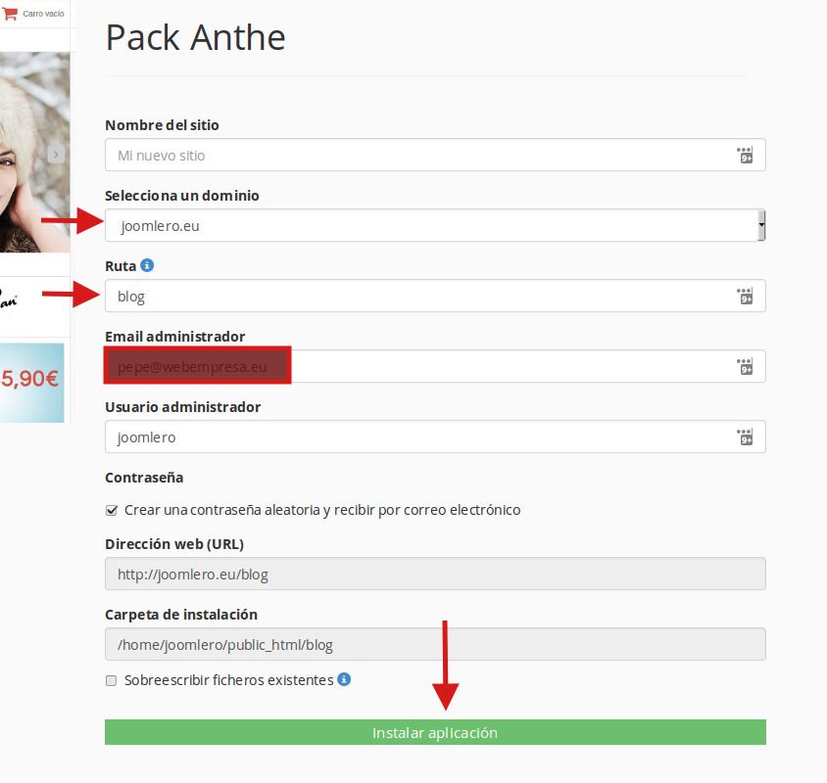
Task: Click the domain dropdown arrow
Action: [x=761, y=225]
